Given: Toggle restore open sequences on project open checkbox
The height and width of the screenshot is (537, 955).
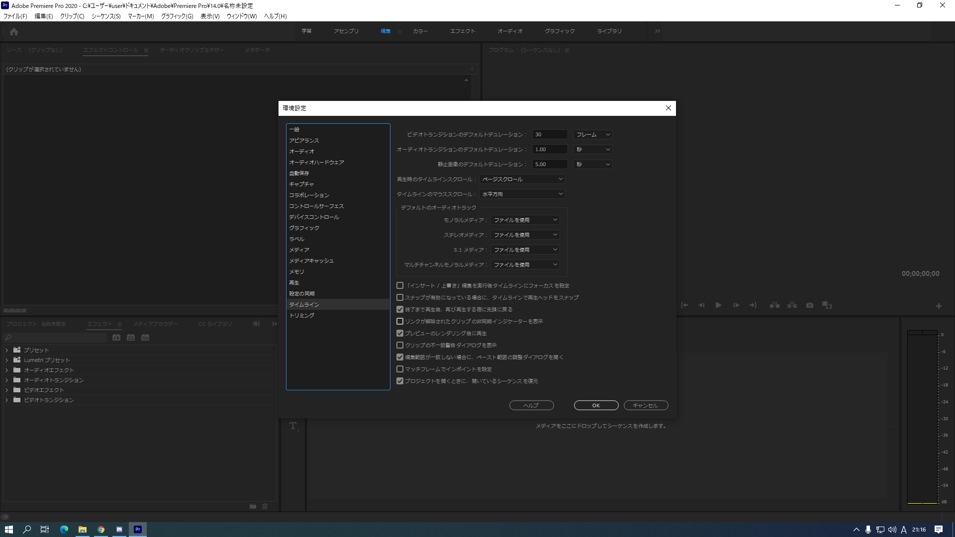Looking at the screenshot, I should coord(400,381).
